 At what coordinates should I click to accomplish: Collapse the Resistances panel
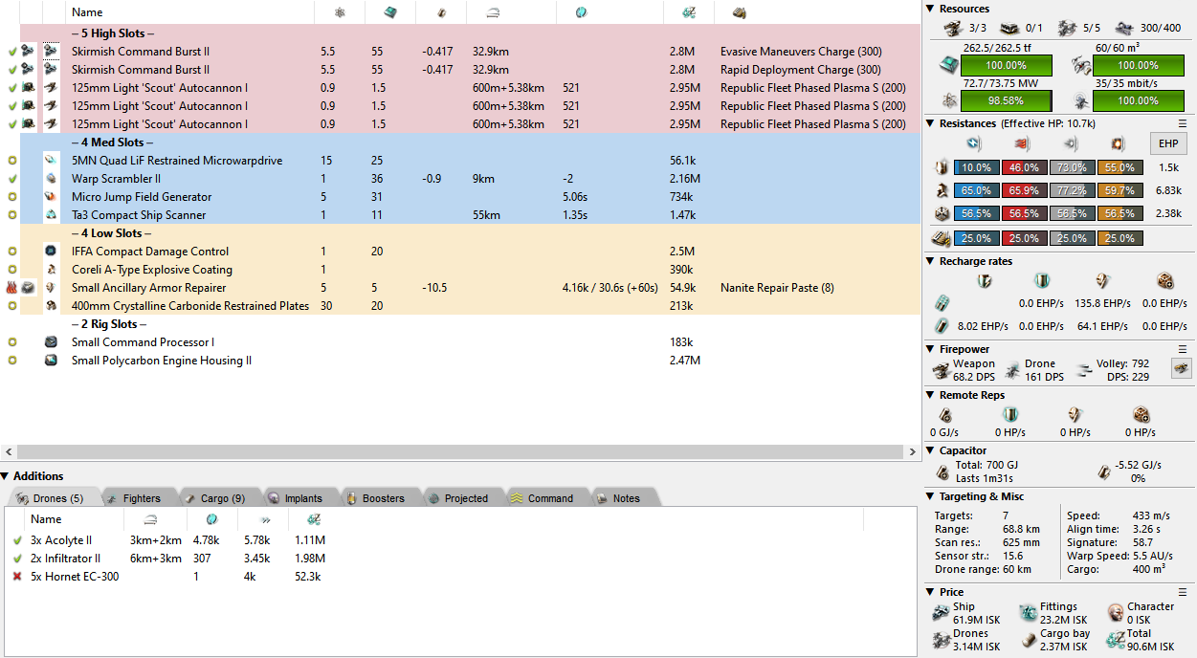pyautogui.click(x=931, y=123)
